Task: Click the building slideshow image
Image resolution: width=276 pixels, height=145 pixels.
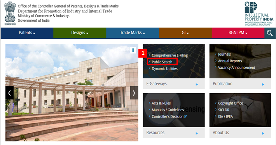Action: tap(72, 93)
